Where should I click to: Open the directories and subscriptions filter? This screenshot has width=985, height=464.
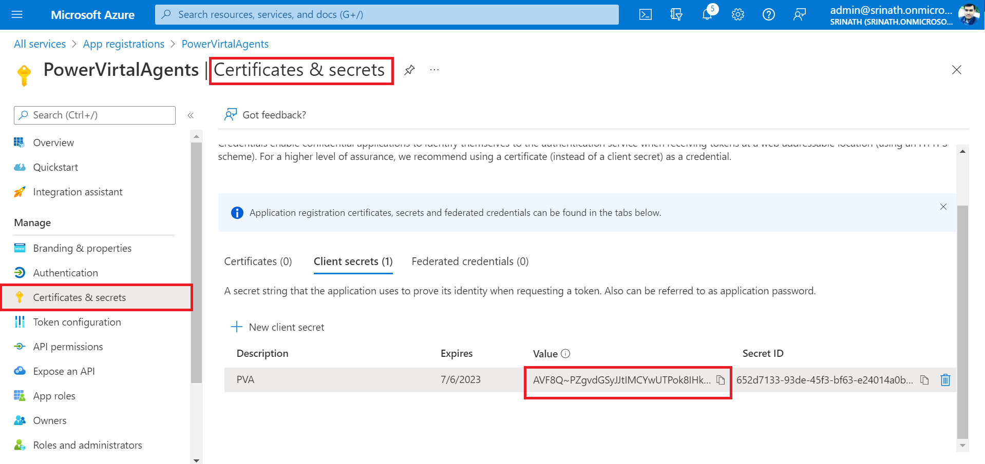click(676, 15)
